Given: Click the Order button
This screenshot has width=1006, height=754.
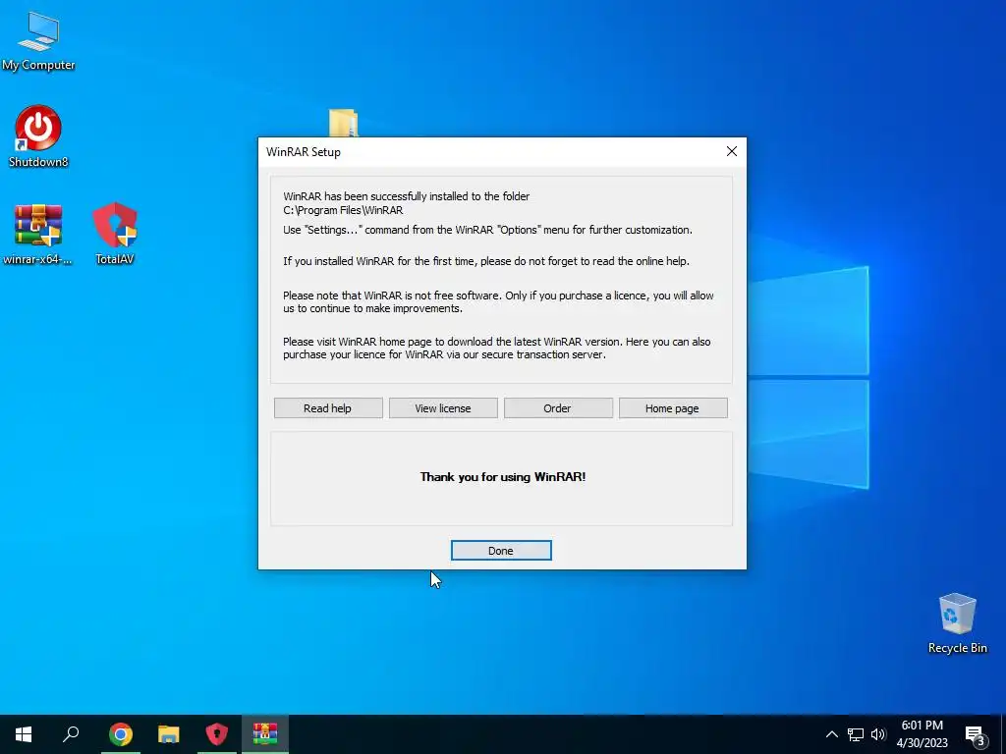Looking at the screenshot, I should pyautogui.click(x=558, y=408).
